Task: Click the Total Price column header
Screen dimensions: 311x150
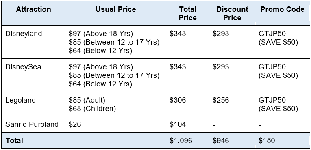Action: [187, 13]
